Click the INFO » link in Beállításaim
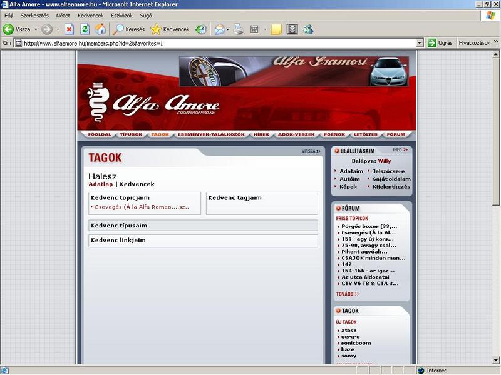501x375 pixels. click(400, 149)
